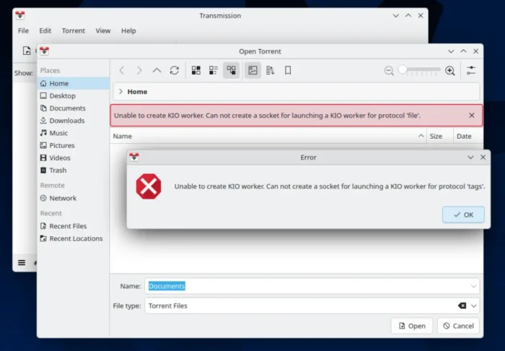Navigate to parent folder arrow
The width and height of the screenshot is (505, 351).
coord(157,70)
